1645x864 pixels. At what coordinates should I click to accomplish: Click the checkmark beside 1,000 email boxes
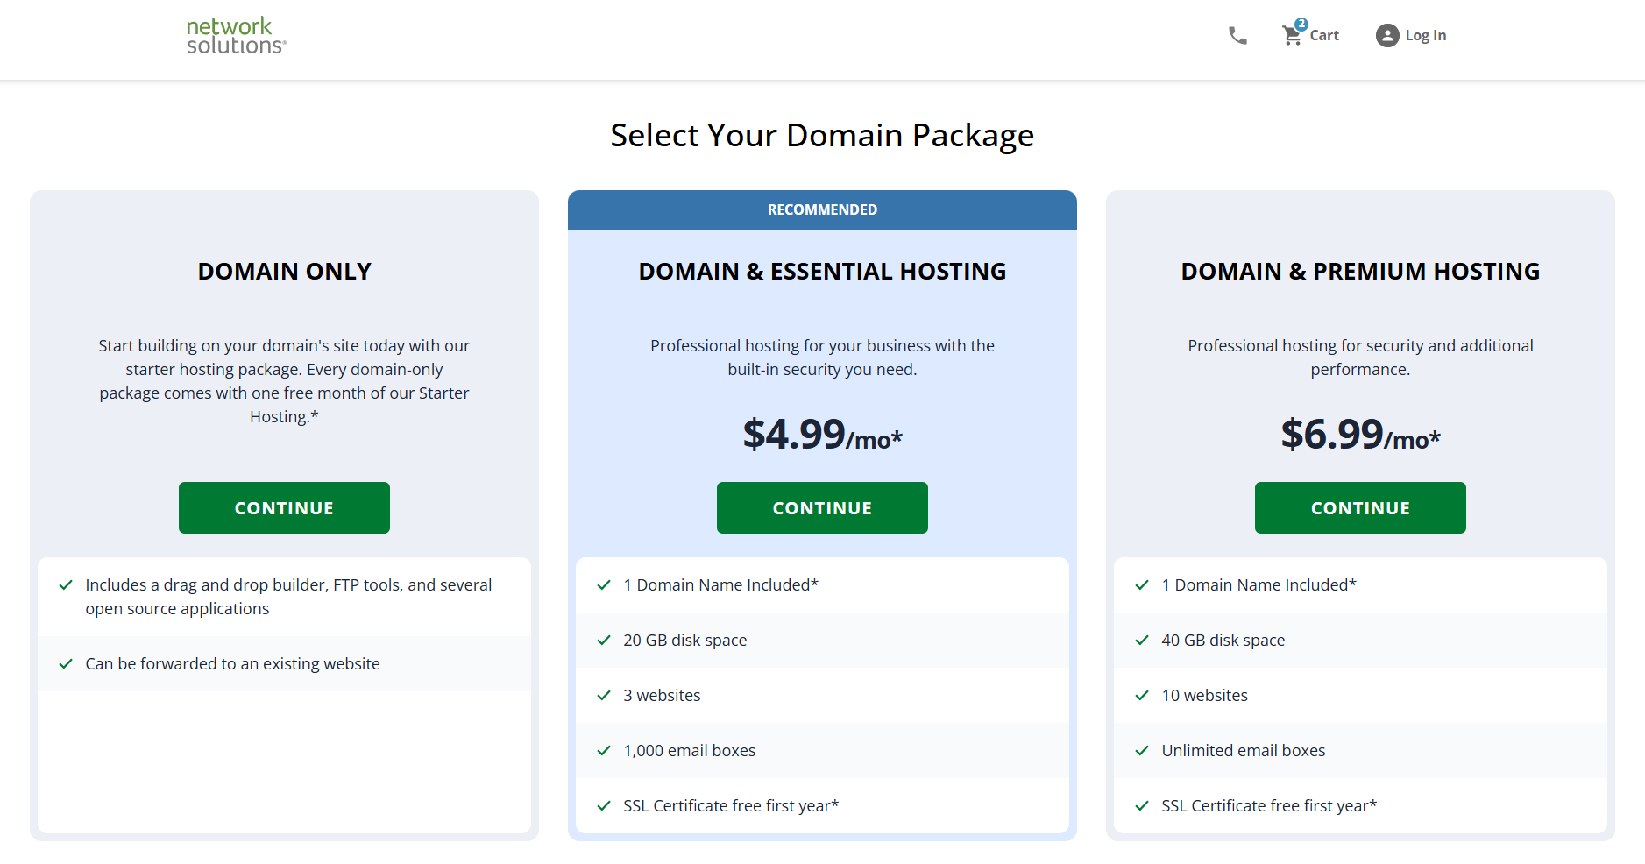pos(603,750)
